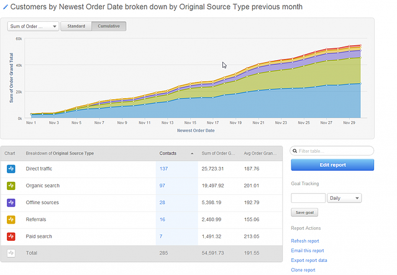This screenshot has width=397, height=275.
Task: Open the Sum of Order metric dropdown
Action: pos(34,27)
